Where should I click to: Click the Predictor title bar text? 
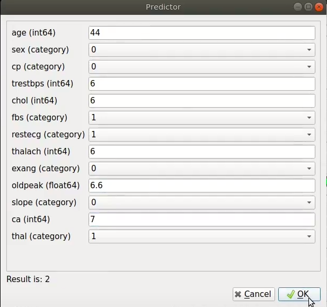[163, 7]
